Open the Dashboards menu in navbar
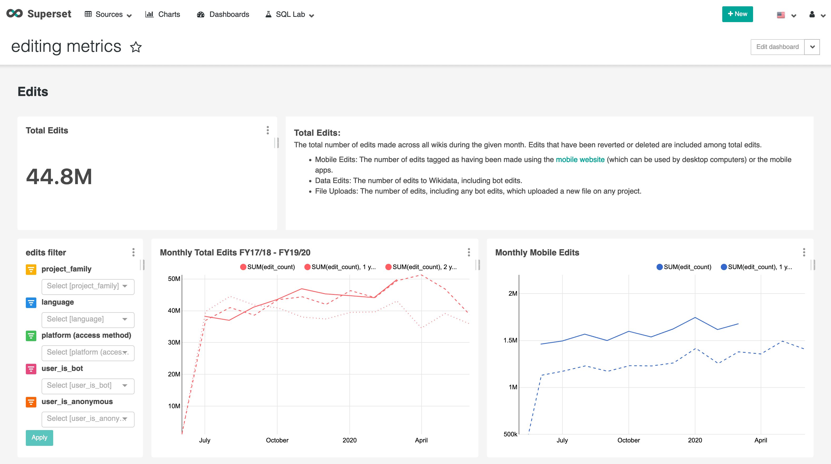The height and width of the screenshot is (464, 831). tap(229, 14)
